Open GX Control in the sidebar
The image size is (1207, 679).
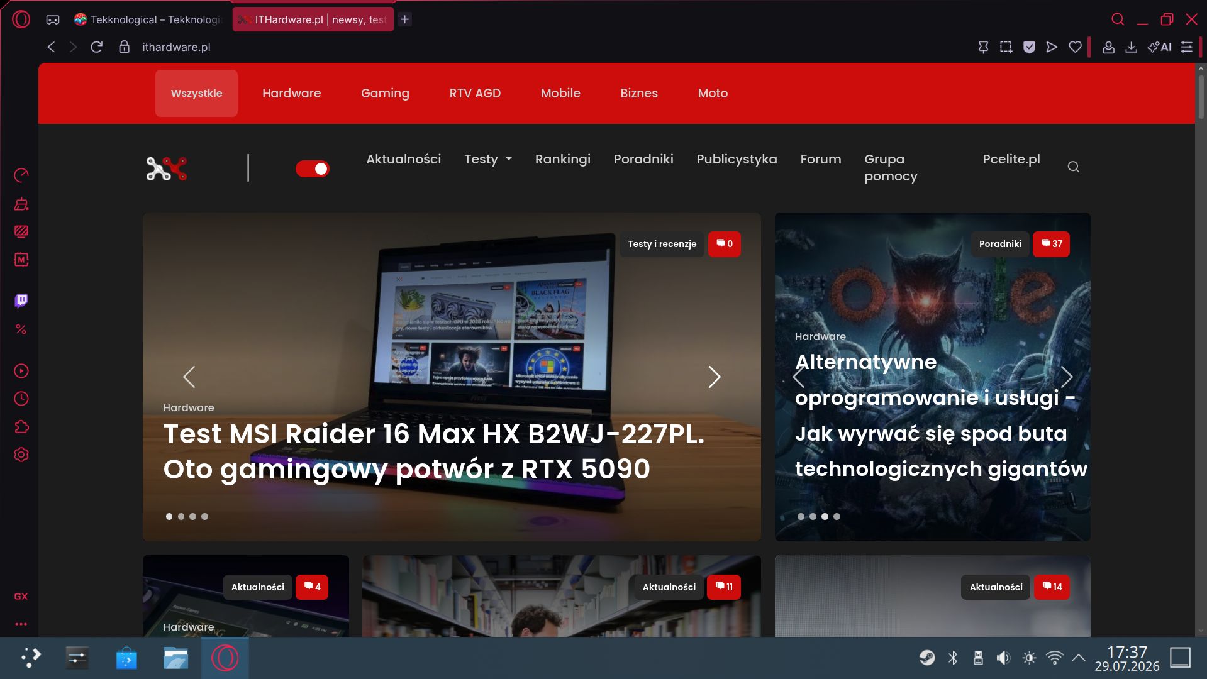click(x=21, y=175)
